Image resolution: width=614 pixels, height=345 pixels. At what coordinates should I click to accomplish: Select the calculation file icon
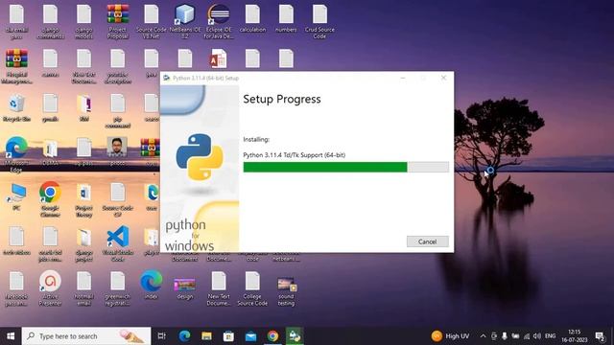pyautogui.click(x=252, y=18)
